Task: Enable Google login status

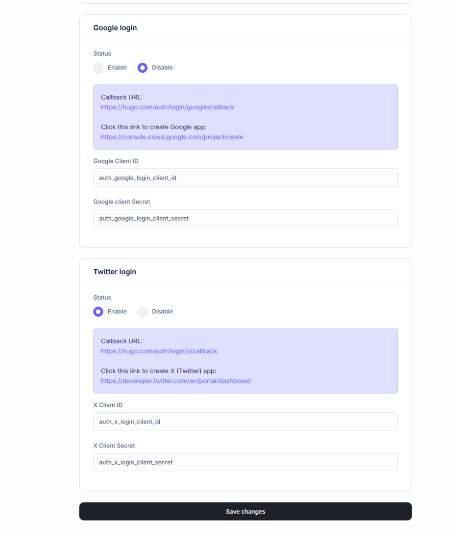Action: (x=98, y=68)
